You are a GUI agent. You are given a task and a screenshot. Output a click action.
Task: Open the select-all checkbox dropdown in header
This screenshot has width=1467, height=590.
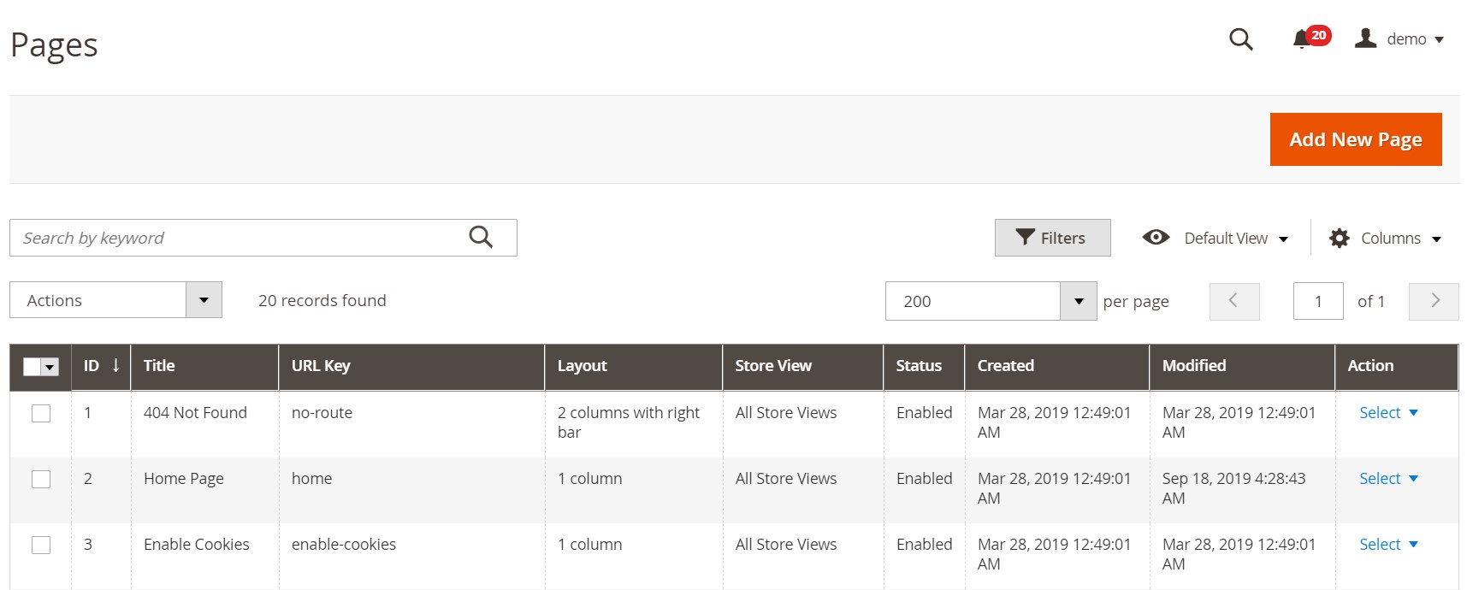[50, 368]
